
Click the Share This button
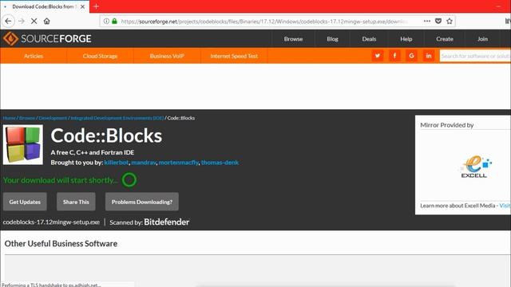click(x=76, y=202)
